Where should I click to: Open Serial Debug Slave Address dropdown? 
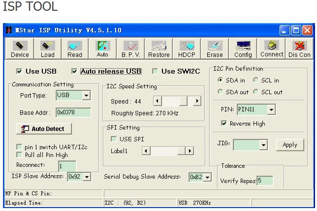point(207,177)
